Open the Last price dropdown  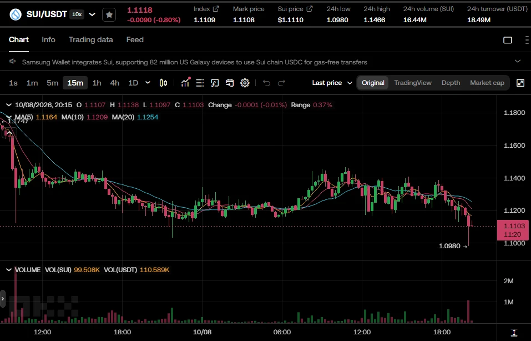pos(332,83)
